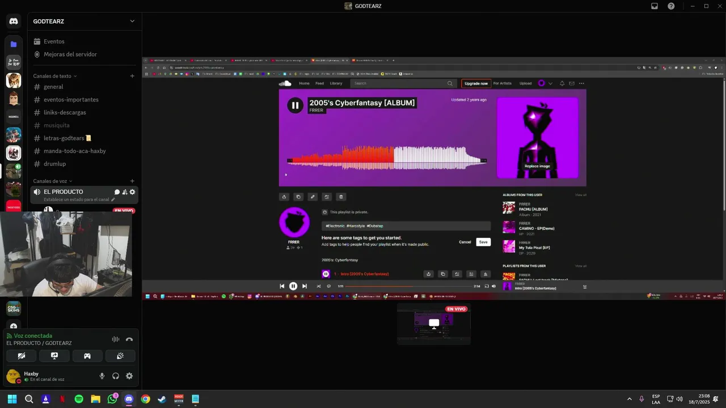The height and width of the screenshot is (408, 726).
Task: Click the SoundCloud player progress bar
Action: 408,286
